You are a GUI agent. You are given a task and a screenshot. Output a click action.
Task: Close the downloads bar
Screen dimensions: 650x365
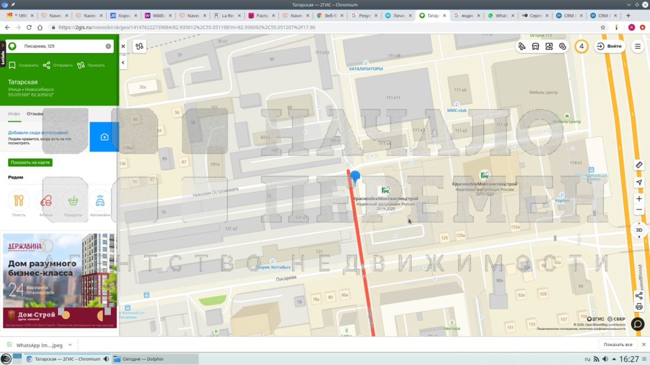644,345
